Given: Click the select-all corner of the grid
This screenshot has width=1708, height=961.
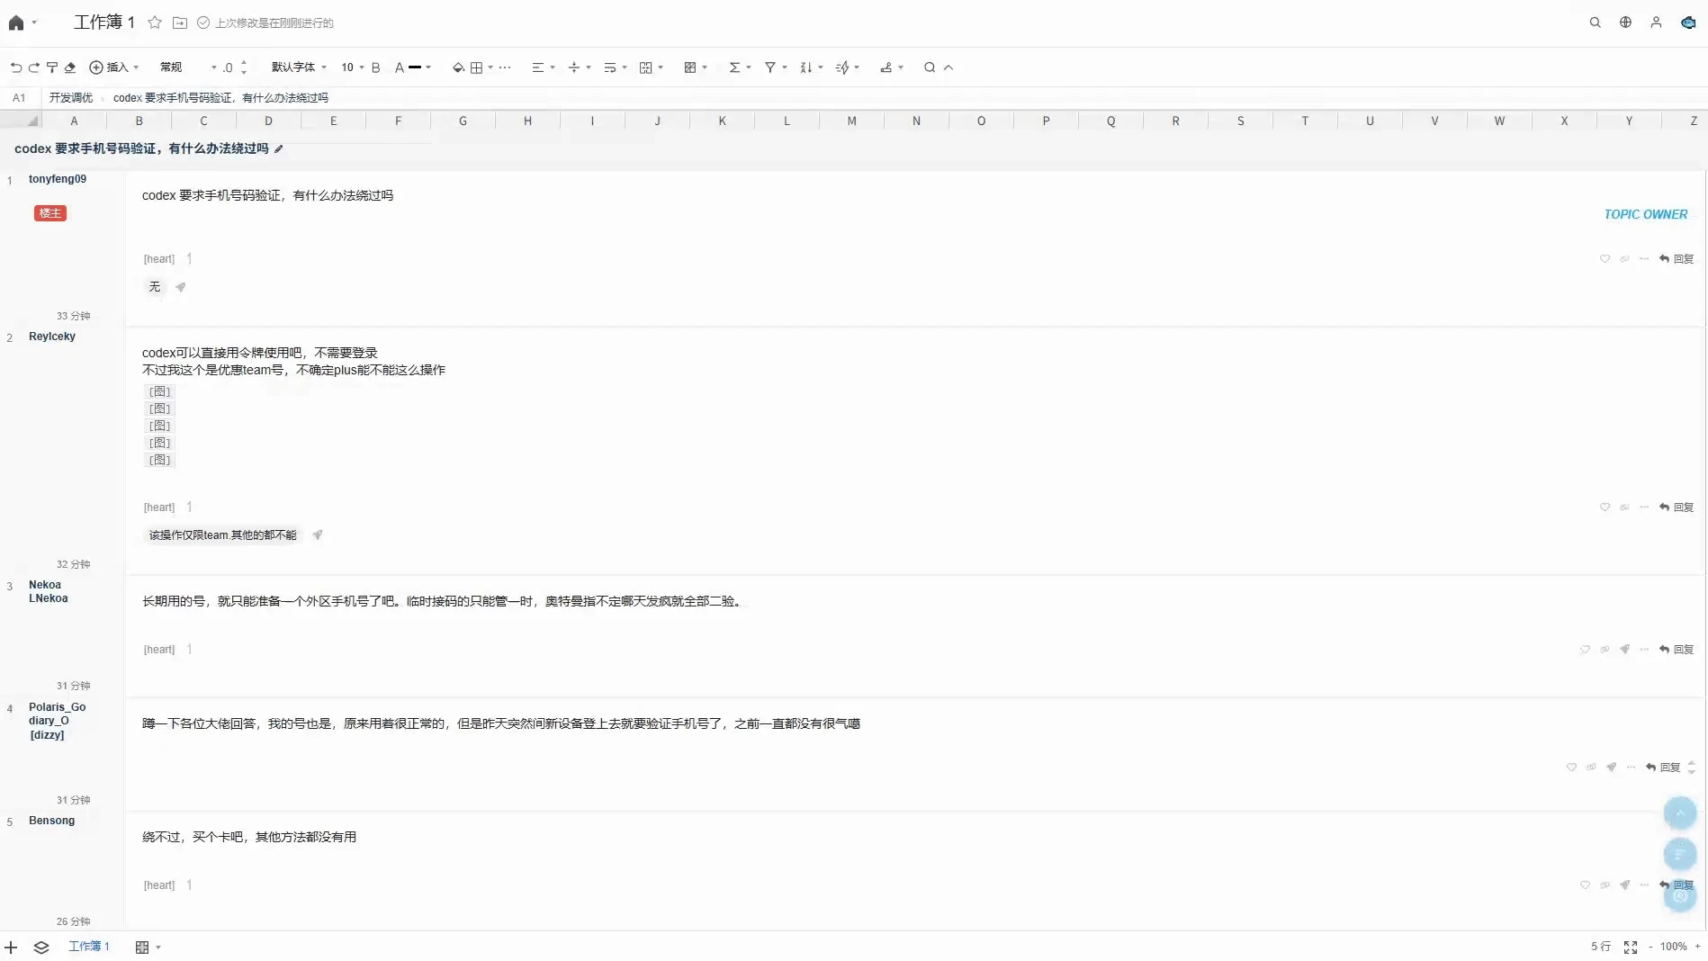Looking at the screenshot, I should tap(21, 121).
